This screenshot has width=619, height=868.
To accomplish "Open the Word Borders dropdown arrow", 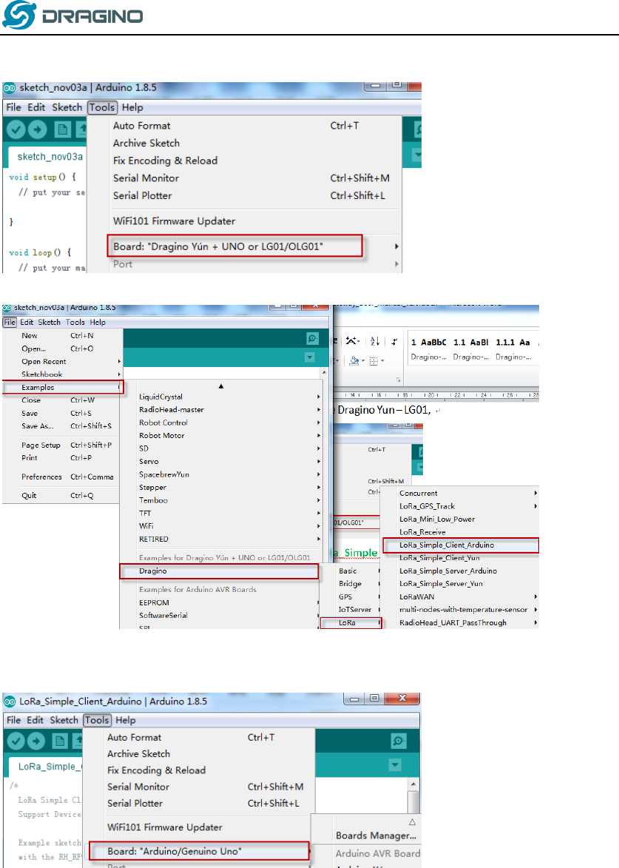I will pyautogui.click(x=382, y=361).
